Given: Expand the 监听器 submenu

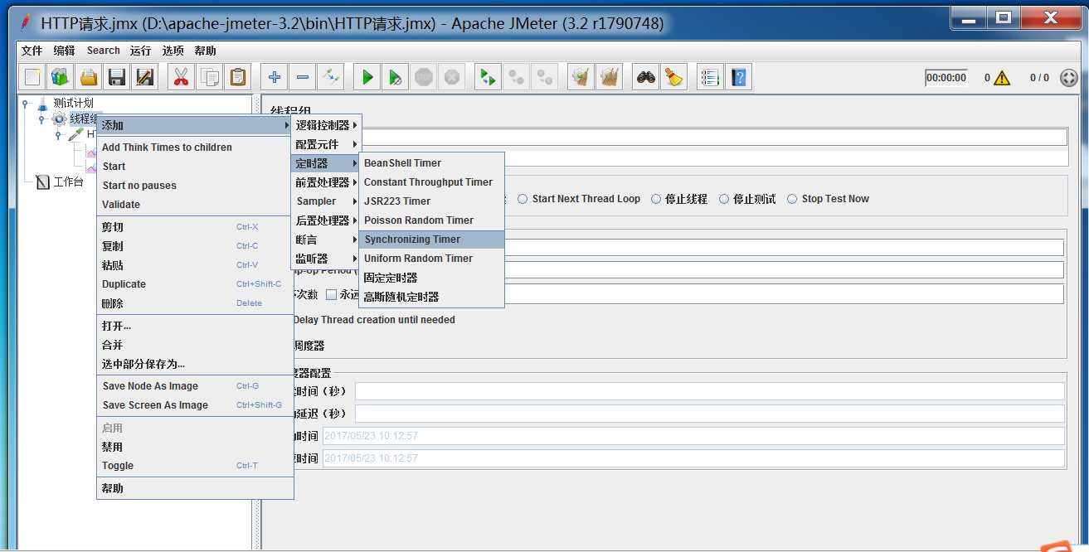Looking at the screenshot, I should tap(327, 259).
